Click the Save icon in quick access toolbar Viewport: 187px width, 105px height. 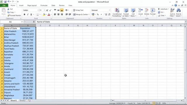5,2
